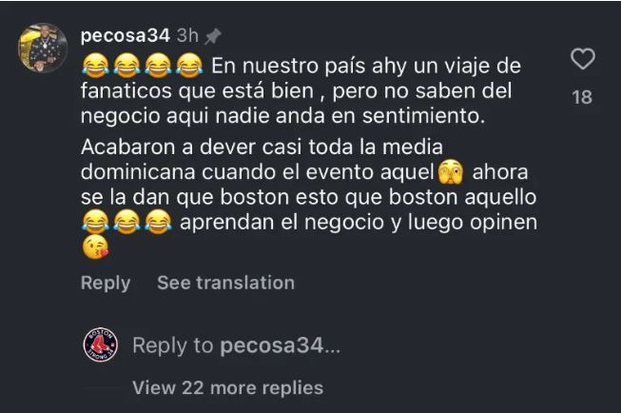Click the 3h timestamp
Image resolution: width=621 pixels, height=413 pixels.
coord(187,35)
